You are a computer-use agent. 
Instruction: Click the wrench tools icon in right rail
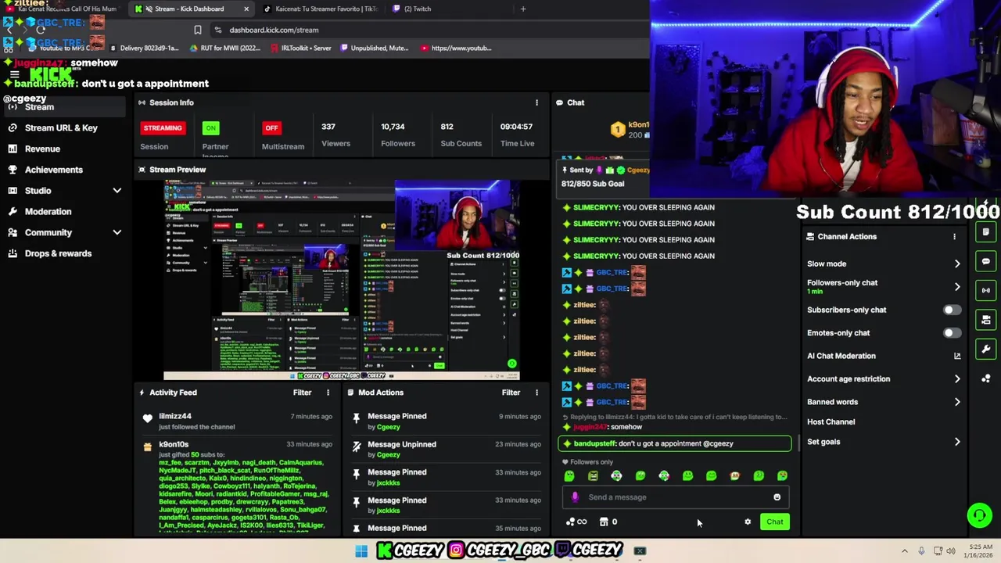[x=986, y=349]
